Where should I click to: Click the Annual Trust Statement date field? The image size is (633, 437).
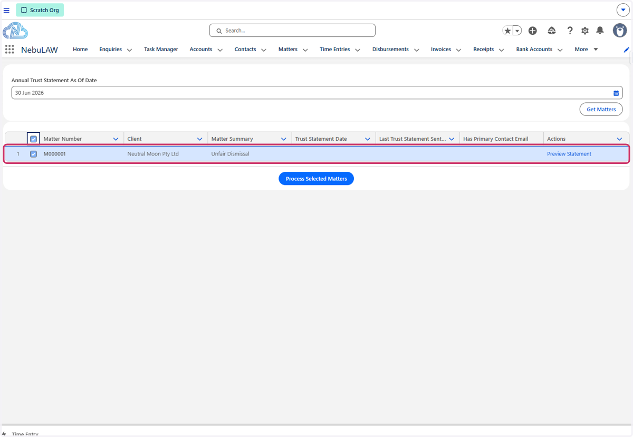[317, 93]
